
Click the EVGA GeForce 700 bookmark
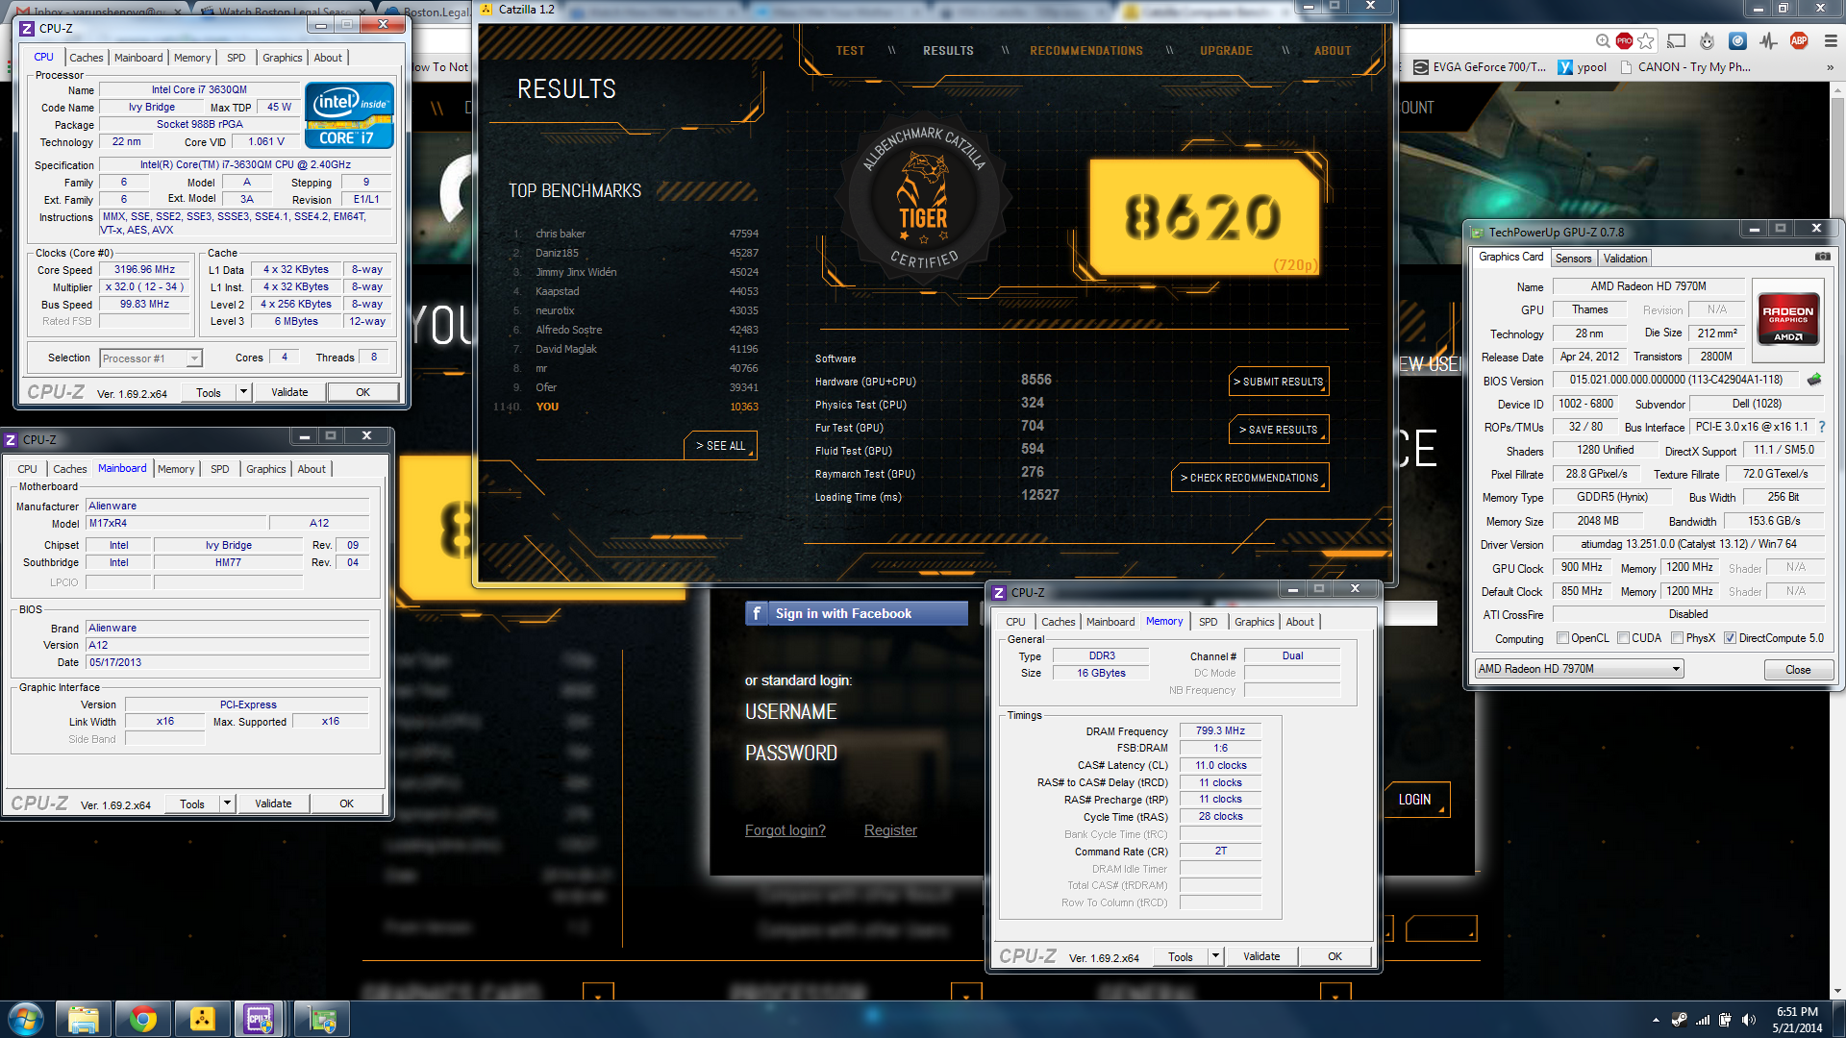[x=1480, y=67]
